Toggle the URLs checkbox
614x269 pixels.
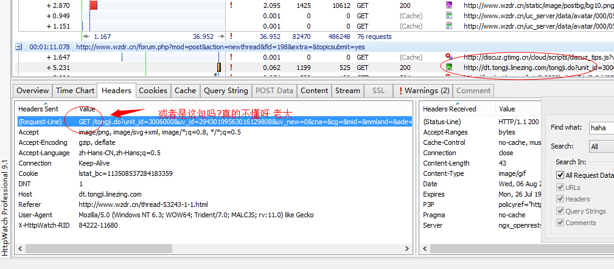click(x=560, y=187)
